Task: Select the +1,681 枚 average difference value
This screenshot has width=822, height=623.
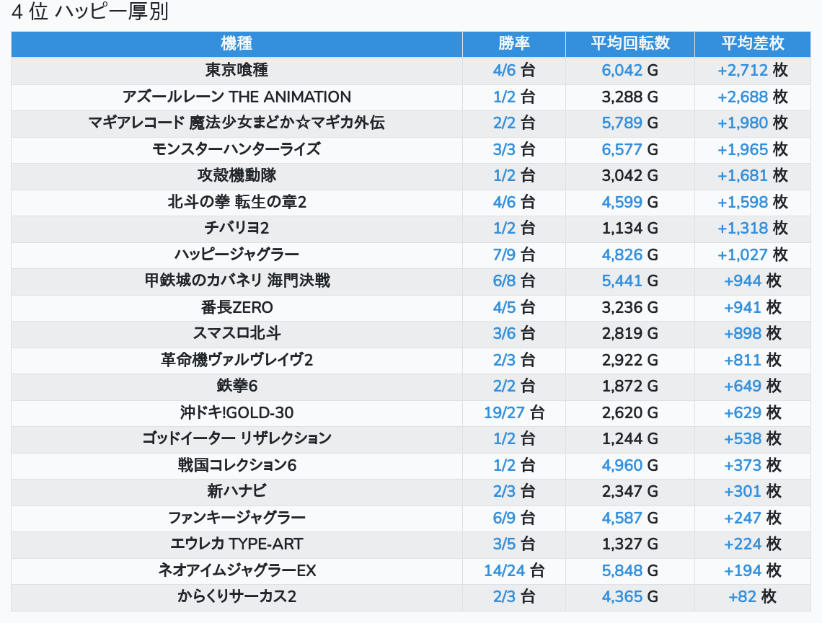Action: [x=752, y=176]
